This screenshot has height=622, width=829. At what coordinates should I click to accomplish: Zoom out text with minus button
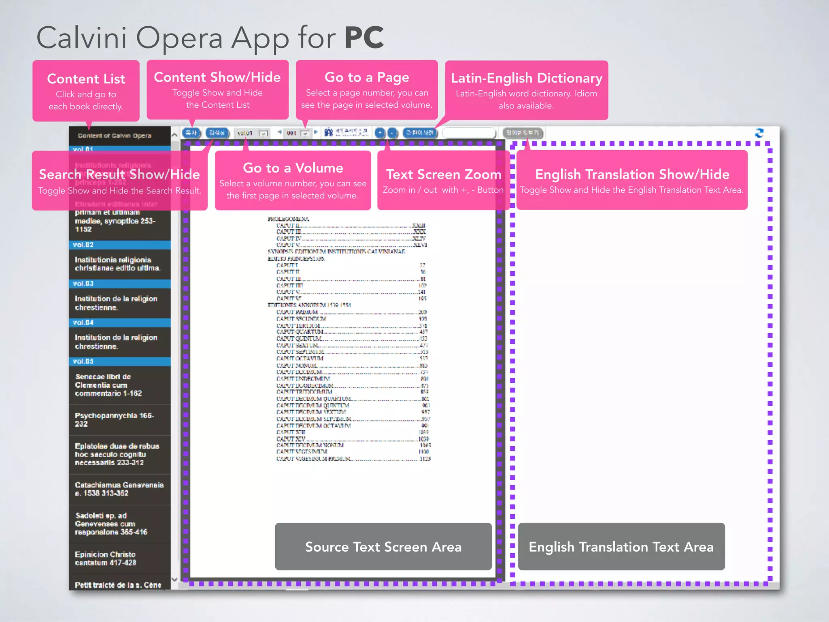392,133
